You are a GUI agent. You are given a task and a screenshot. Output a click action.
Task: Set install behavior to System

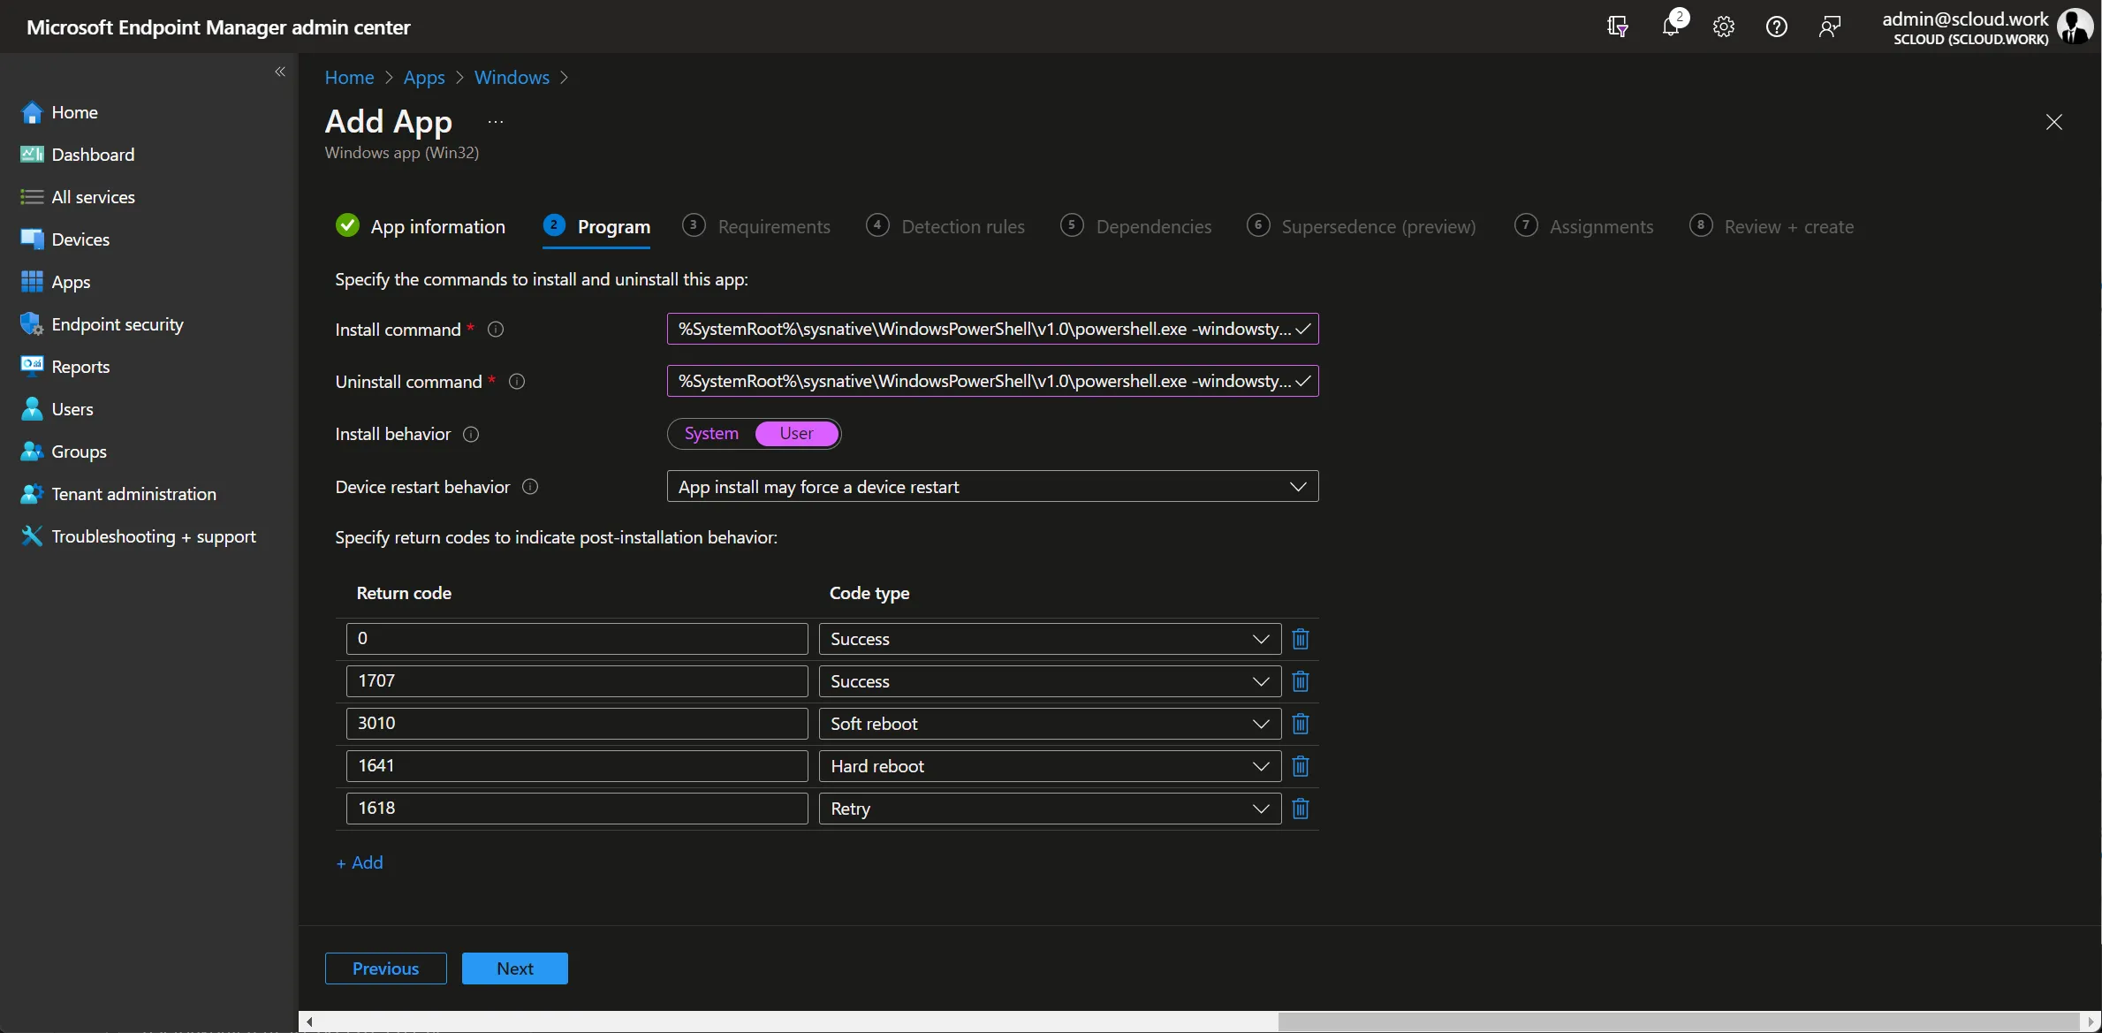(711, 434)
